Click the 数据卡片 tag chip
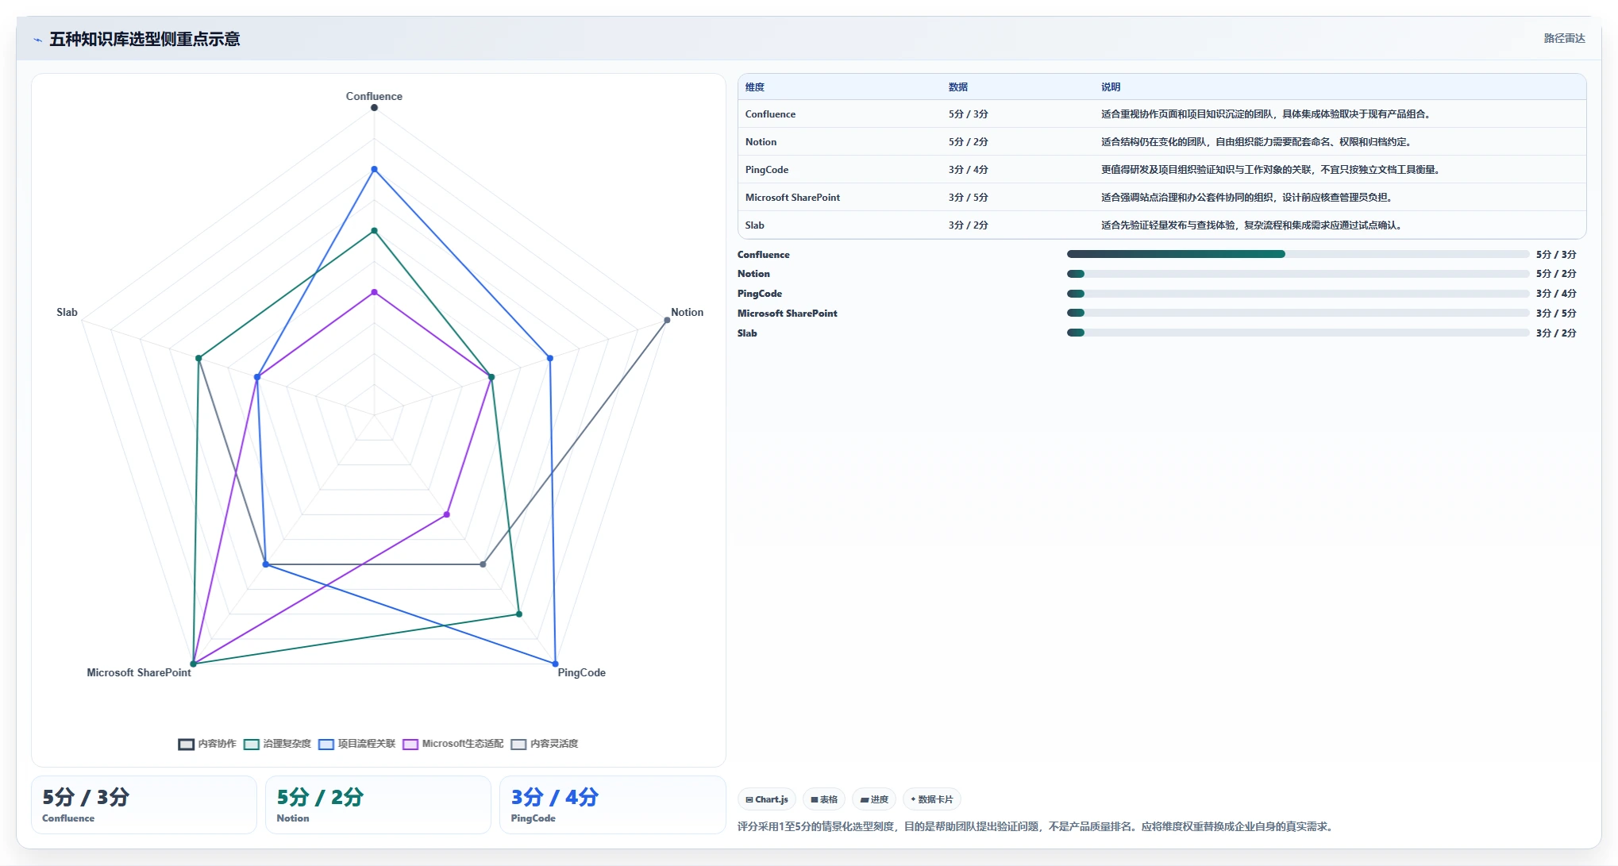Viewport: 1618px width, 866px height. 932,799
